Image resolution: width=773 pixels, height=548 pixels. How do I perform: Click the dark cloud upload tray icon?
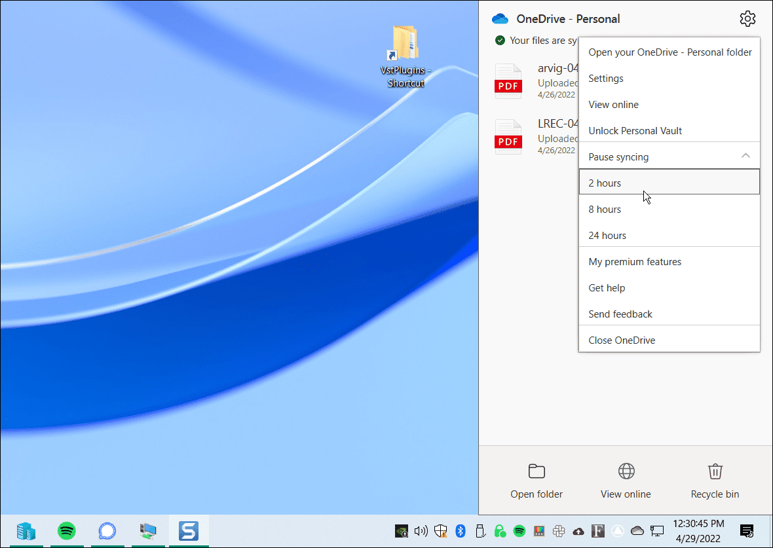(578, 531)
